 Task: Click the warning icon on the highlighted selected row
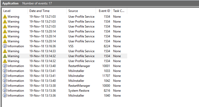click(x=5, y=56)
